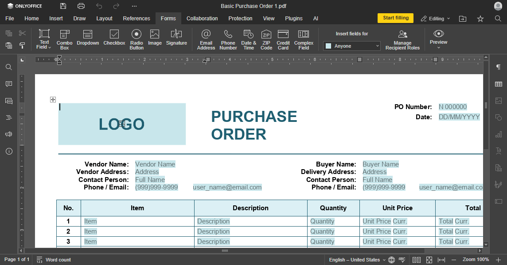Redo the last action
The width and height of the screenshot is (507, 265).
point(116,6)
